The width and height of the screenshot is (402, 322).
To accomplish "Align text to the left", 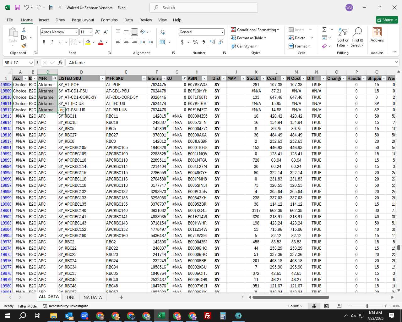I will 118,42.
